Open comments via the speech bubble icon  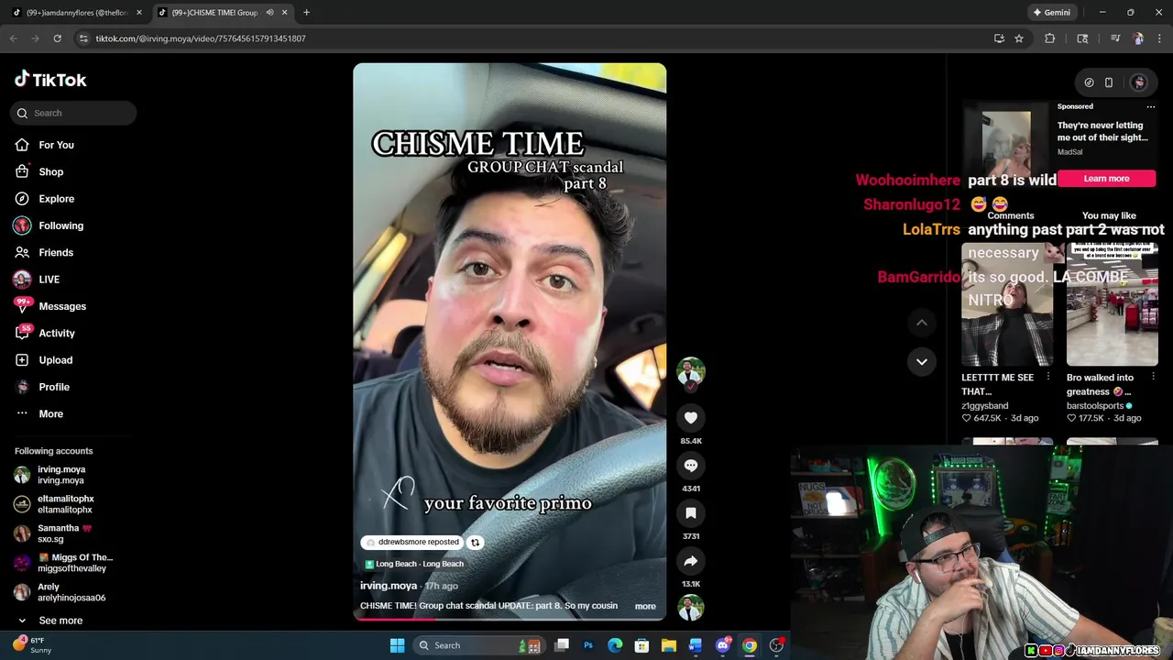691,466
